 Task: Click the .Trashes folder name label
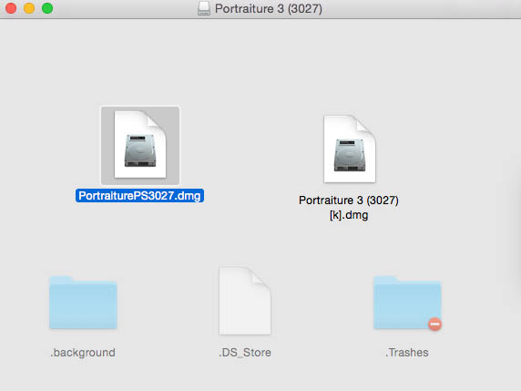(x=407, y=352)
